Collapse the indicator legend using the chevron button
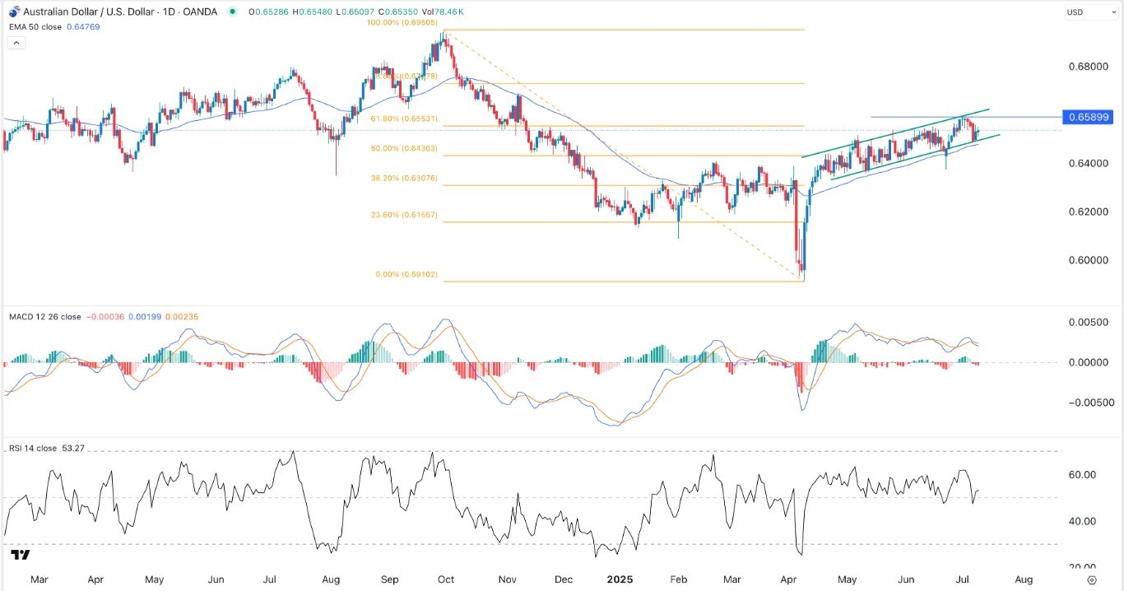This screenshot has width=1124, height=591. [x=16, y=42]
